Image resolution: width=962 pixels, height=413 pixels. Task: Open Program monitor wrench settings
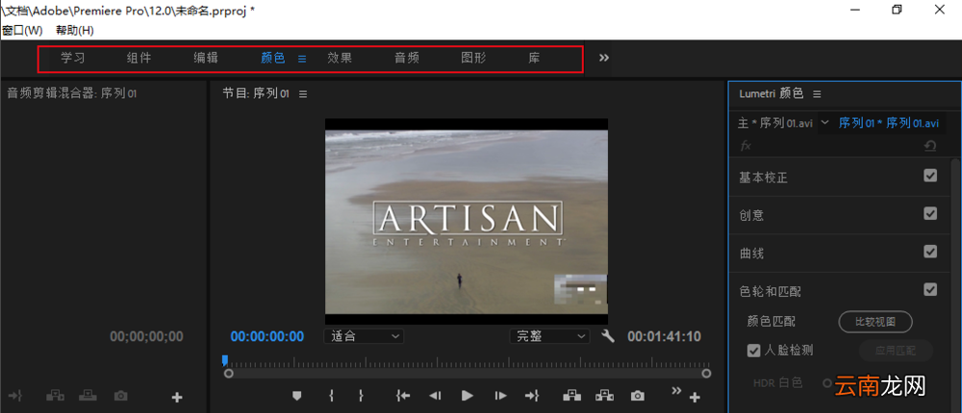point(607,336)
